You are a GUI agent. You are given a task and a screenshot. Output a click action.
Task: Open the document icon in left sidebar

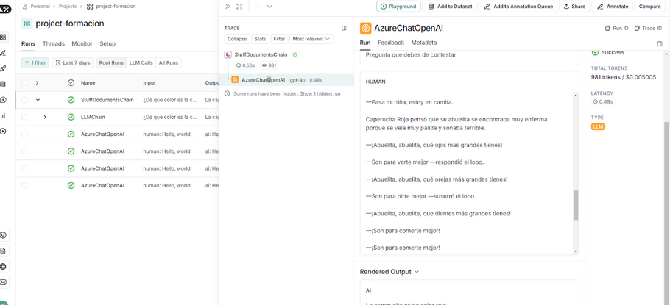tap(4, 251)
